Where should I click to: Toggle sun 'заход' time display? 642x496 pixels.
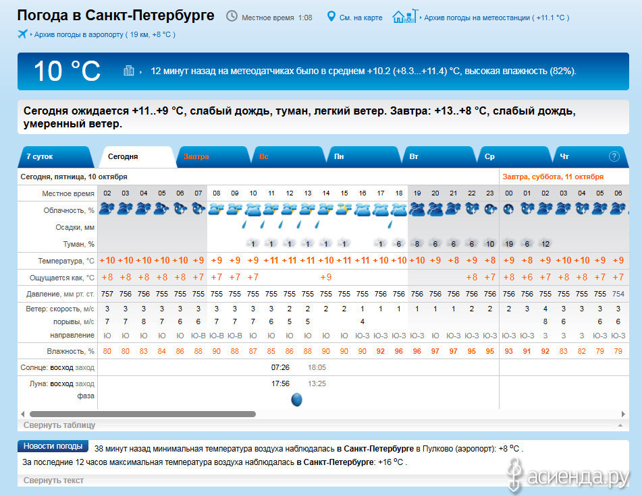[85, 367]
